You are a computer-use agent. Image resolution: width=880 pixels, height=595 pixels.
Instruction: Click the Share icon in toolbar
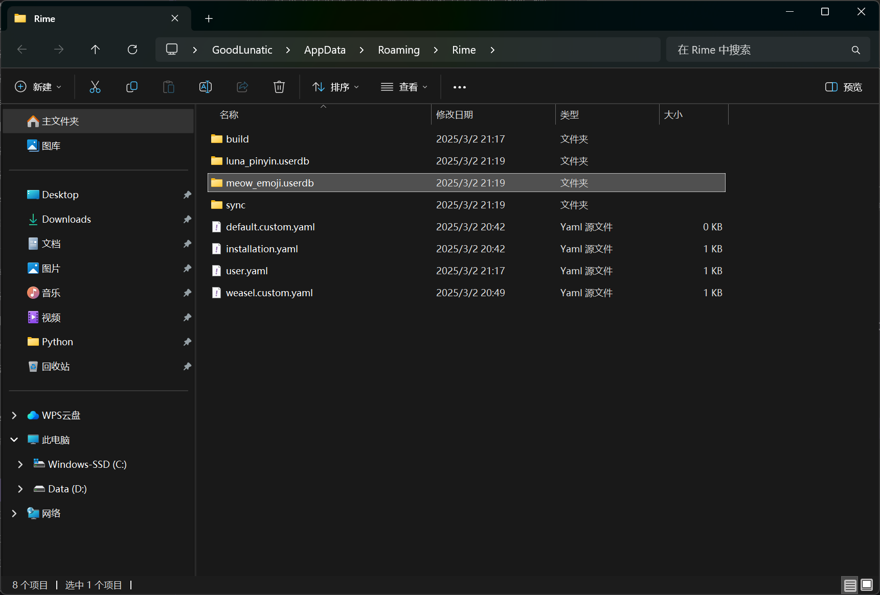point(242,87)
